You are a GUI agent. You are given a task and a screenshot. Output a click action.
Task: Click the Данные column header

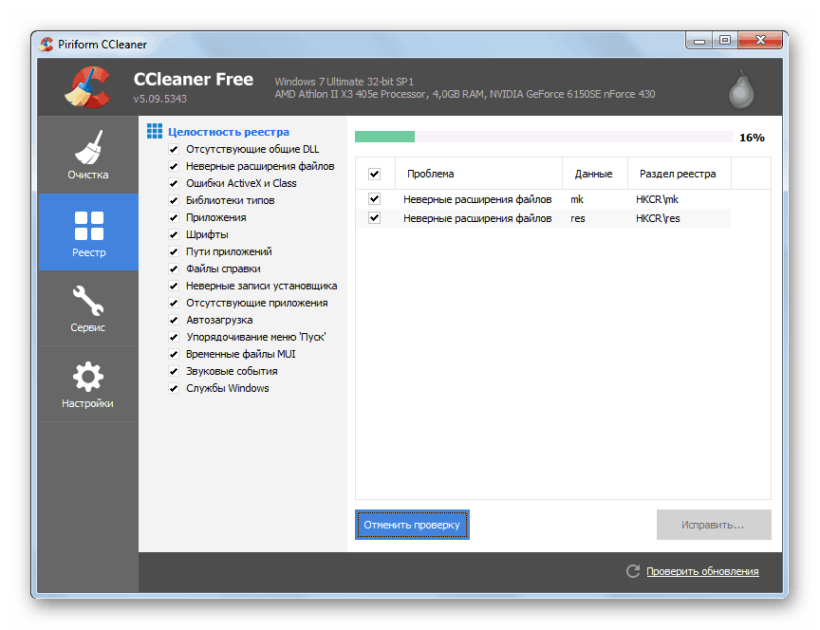[595, 174]
